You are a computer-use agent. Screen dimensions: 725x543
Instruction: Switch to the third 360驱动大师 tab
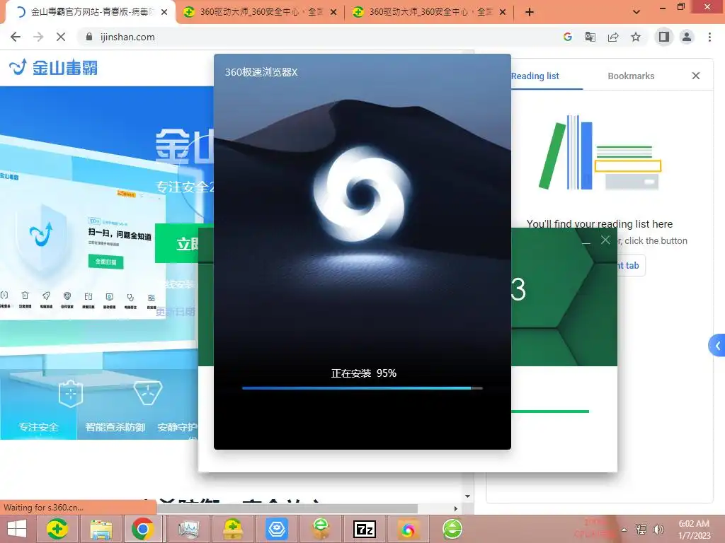click(429, 12)
